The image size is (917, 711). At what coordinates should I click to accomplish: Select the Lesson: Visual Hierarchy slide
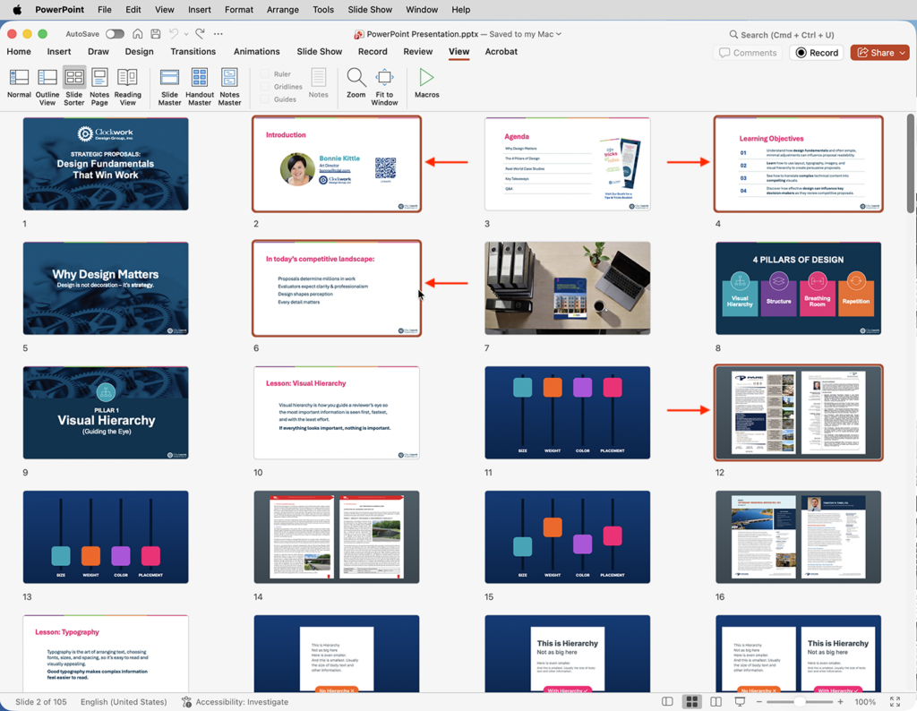point(337,413)
